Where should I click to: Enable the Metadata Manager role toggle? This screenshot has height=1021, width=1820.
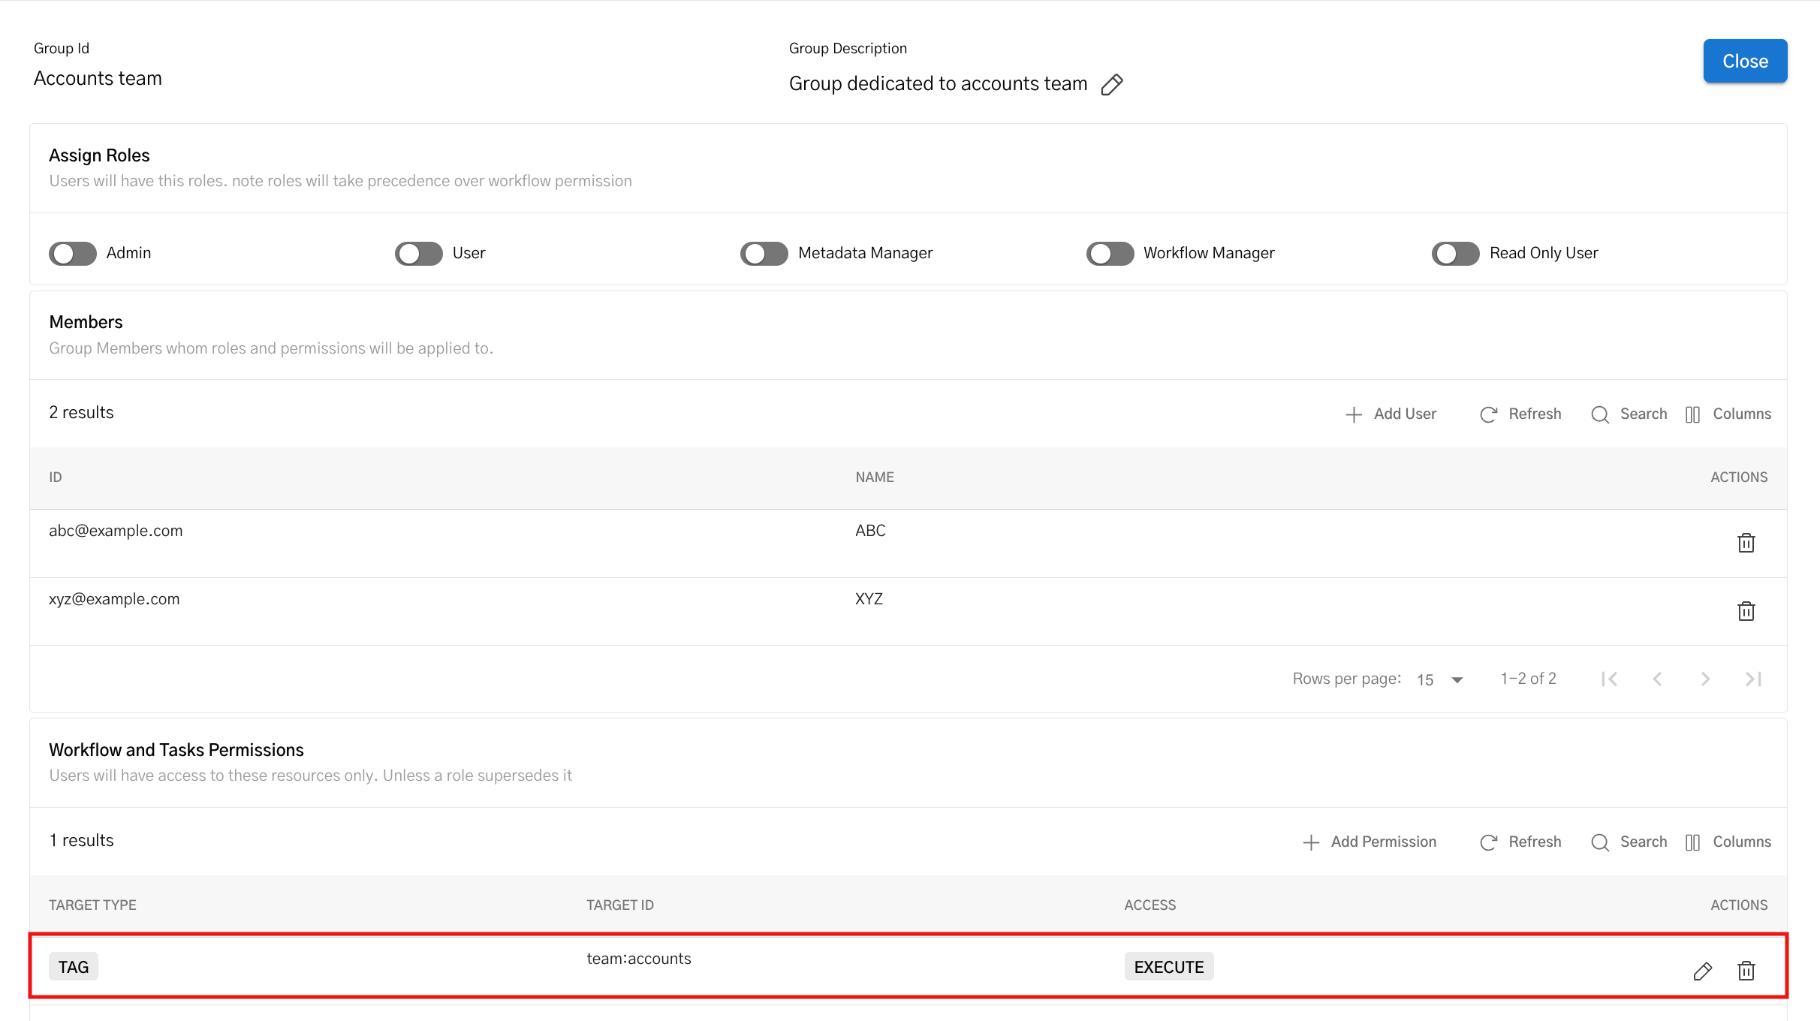click(764, 253)
